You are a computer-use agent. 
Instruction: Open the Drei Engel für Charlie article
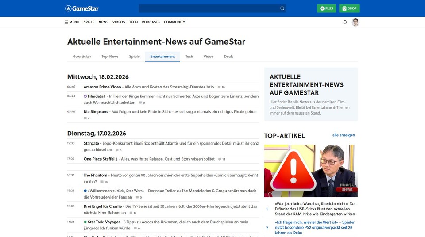(x=103, y=206)
